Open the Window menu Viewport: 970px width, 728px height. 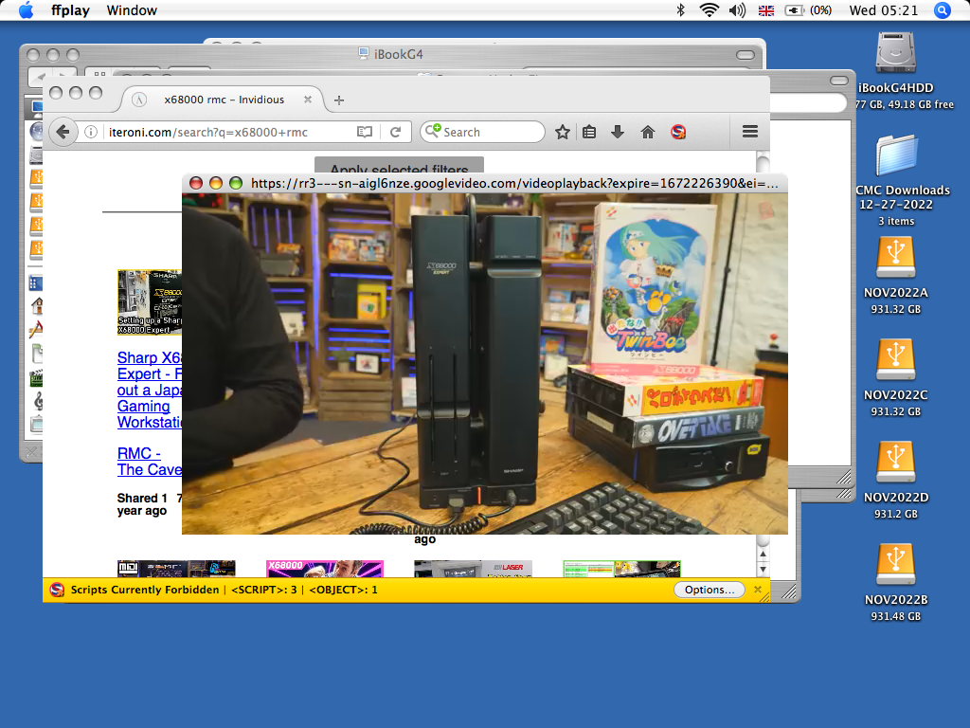(x=132, y=10)
